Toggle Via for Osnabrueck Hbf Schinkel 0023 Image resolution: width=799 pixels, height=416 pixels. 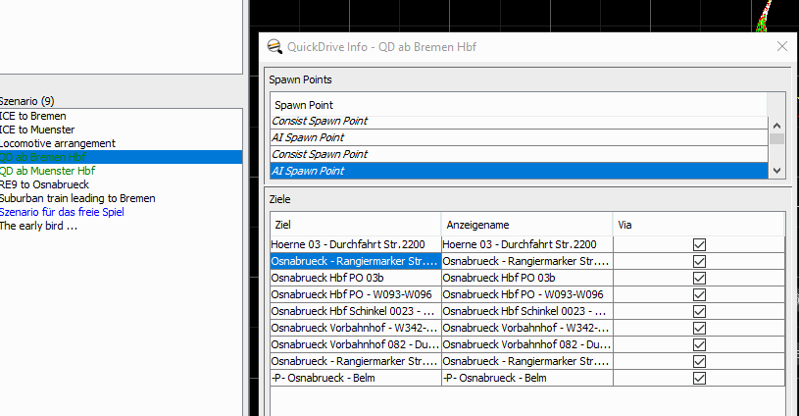699,311
